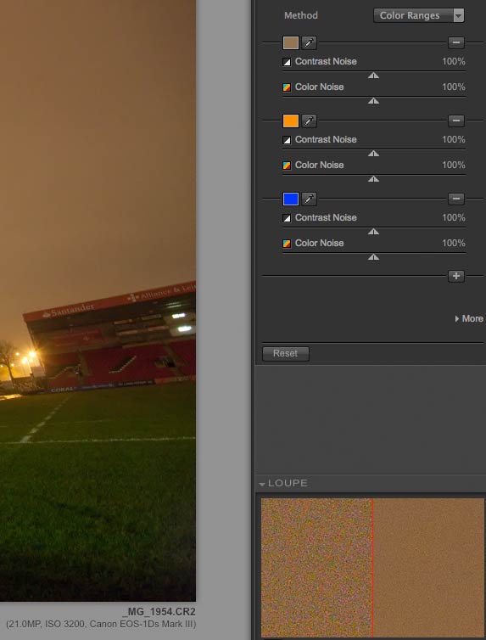Click Contrast Noise icon in orange range
This screenshot has height=640, width=486.
[x=287, y=140]
